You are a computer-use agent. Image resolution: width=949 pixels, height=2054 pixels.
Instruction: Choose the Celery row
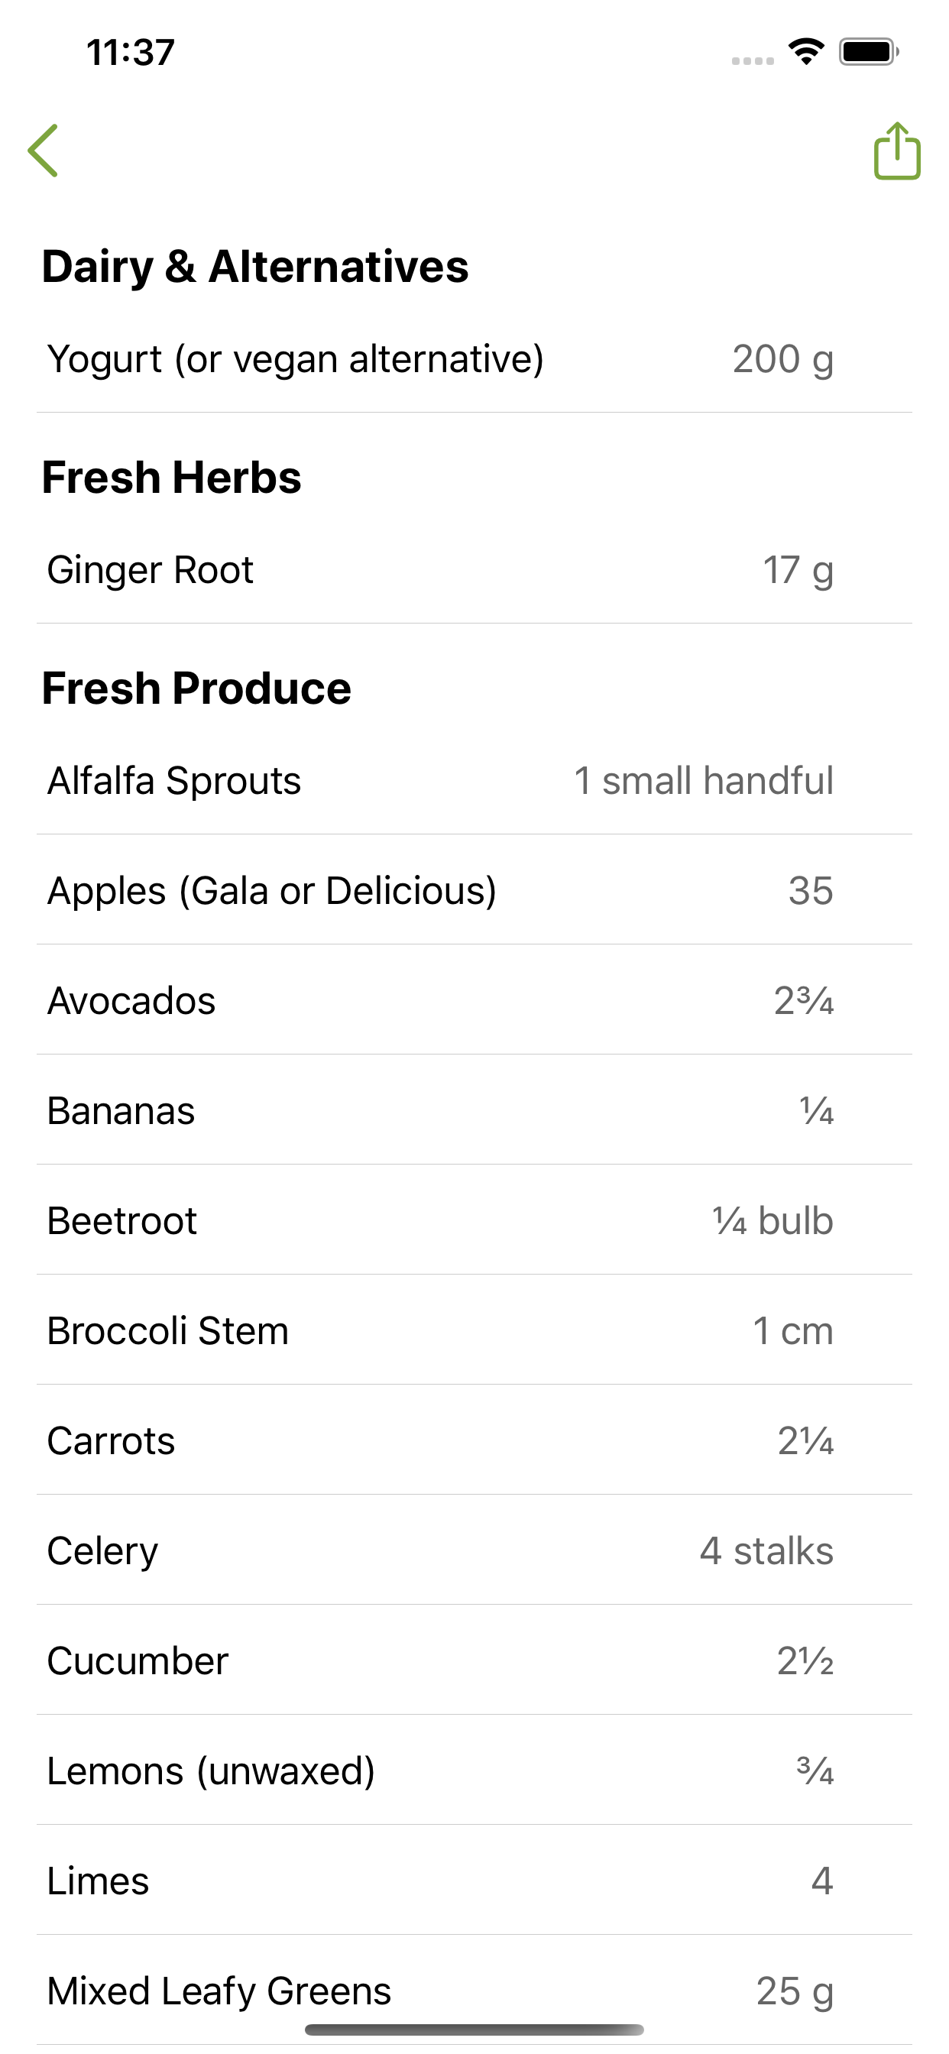(474, 1551)
